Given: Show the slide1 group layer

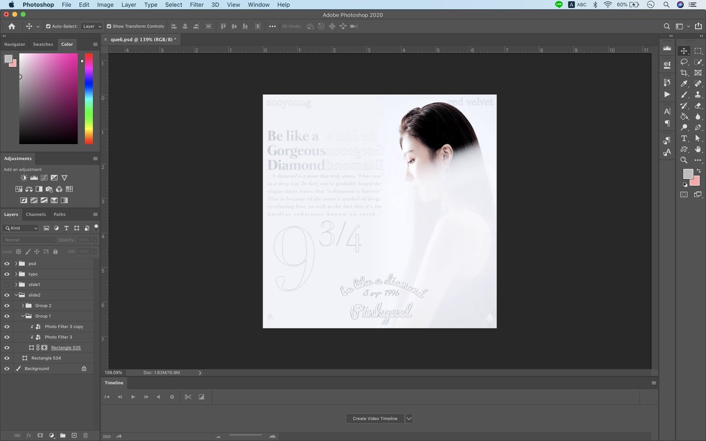Looking at the screenshot, I should pos(7,285).
